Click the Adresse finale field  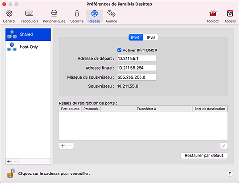click(137, 68)
